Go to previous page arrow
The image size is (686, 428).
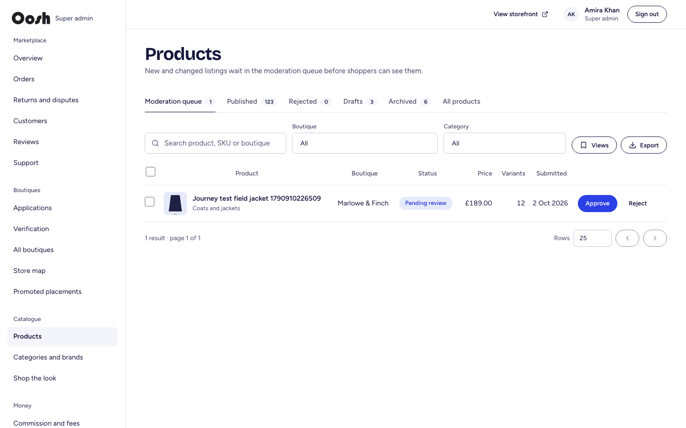(x=627, y=238)
